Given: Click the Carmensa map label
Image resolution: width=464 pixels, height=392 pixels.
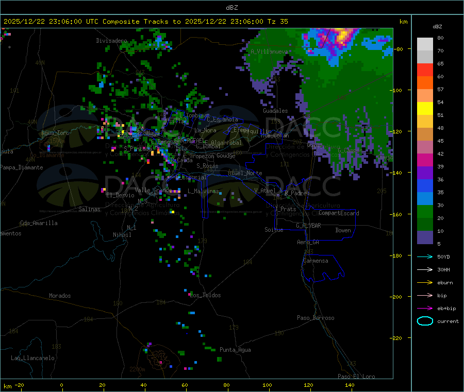Looking at the screenshot, I should tap(316, 261).
